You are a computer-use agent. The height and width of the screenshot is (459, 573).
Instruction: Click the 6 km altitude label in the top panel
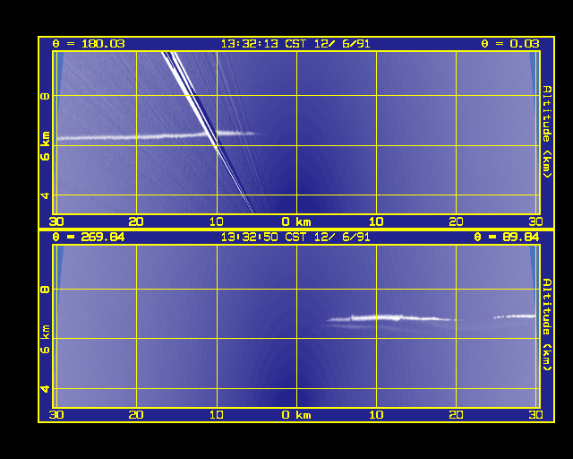pos(45,146)
